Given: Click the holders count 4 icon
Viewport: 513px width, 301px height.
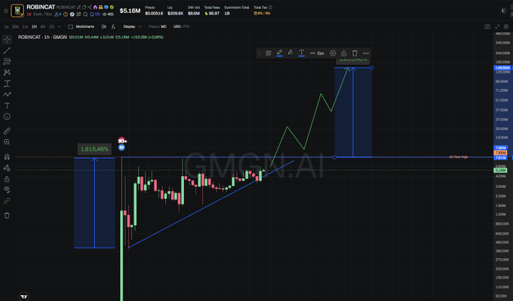Looking at the screenshot, I should pyautogui.click(x=58, y=14).
